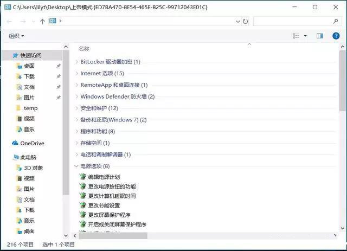The width and height of the screenshot is (347, 251).
Task: Open the temp folder in sidebar
Action: coord(30,108)
